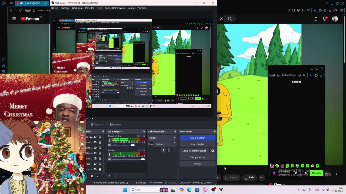Open Opera extensions cube icon
This screenshot has width=346, height=194.
[x=320, y=10]
